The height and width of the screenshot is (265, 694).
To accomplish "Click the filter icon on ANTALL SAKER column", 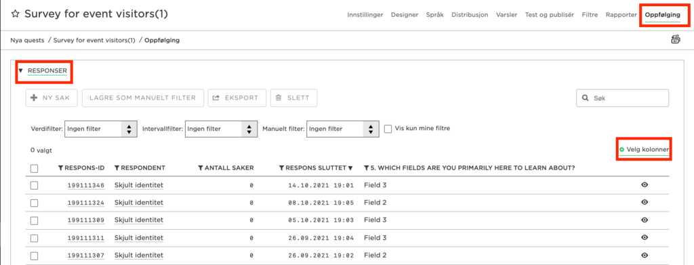I will [x=201, y=168].
